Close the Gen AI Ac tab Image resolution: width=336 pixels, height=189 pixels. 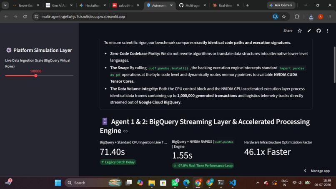71,5
